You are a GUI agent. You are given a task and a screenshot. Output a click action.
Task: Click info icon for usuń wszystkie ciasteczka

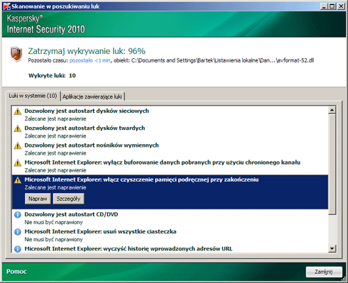coord(18,232)
